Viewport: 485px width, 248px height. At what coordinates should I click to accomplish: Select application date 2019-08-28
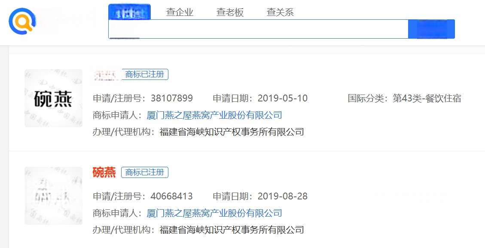coord(283,196)
